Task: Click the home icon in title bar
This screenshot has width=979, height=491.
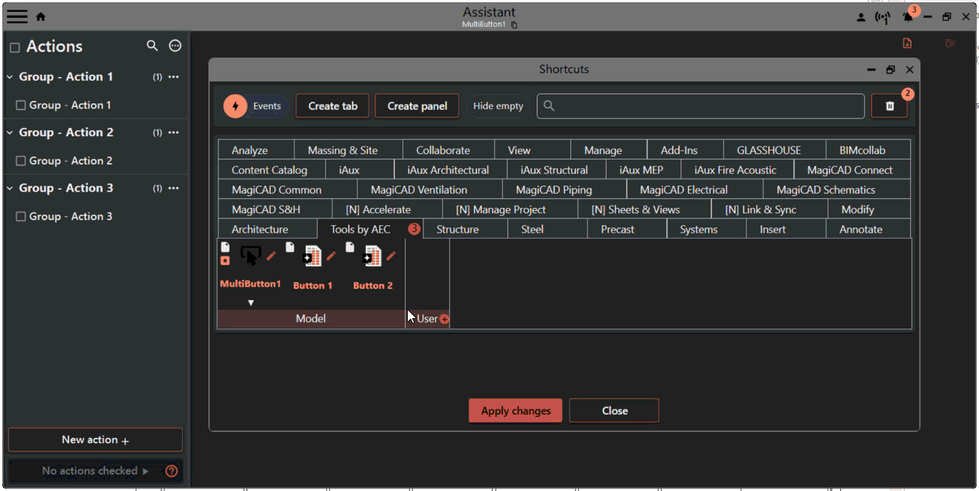Action: point(41,16)
